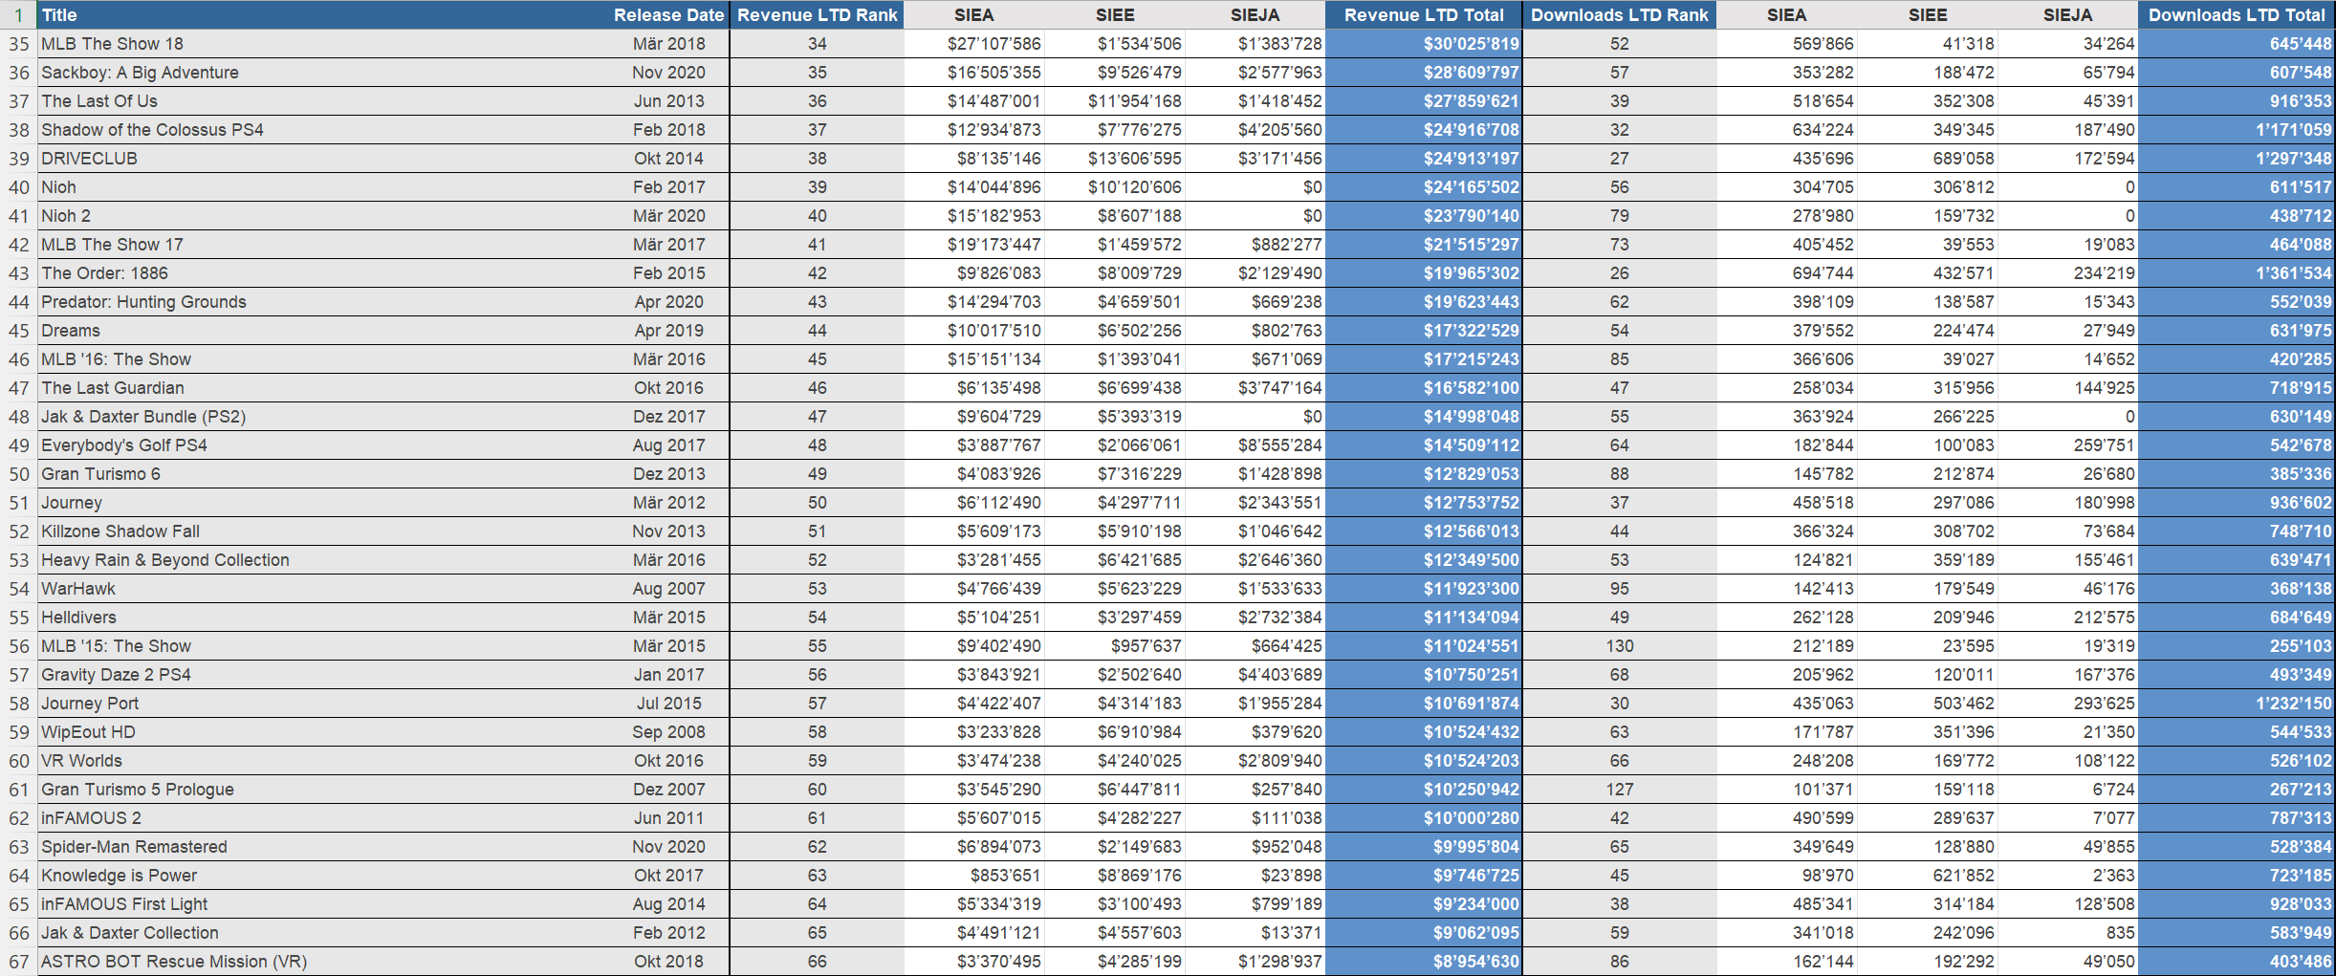Click the Downloads LTD Total header
This screenshot has width=2336, height=976.
[2237, 14]
